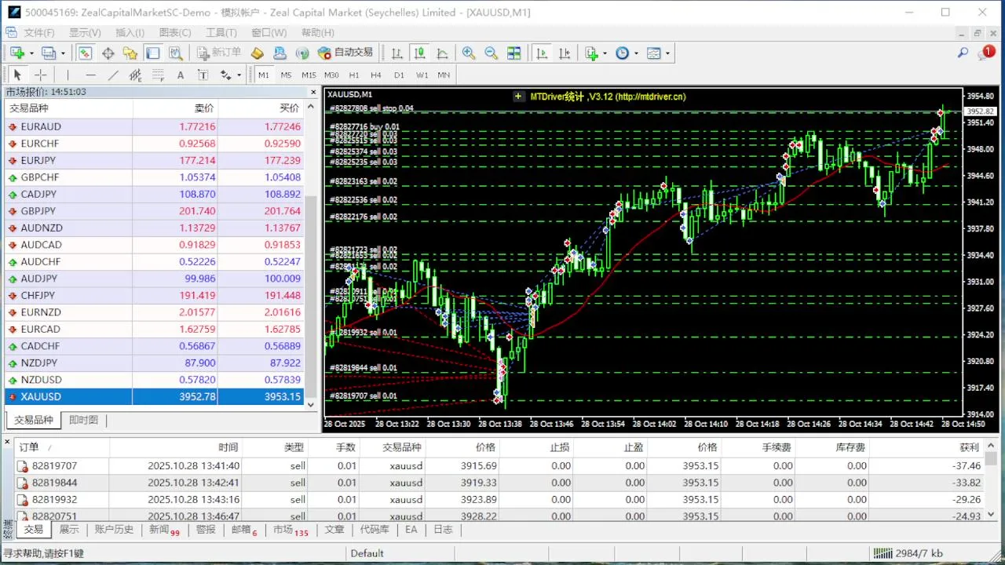Open the New Chart tool

[x=17, y=53]
